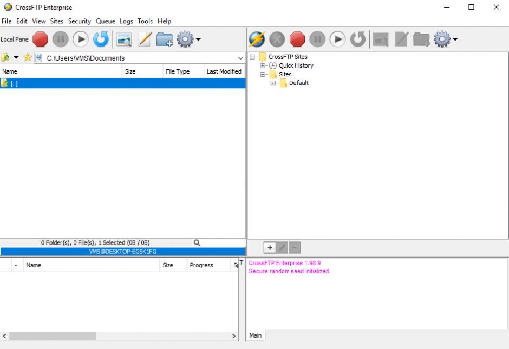The image size is (509, 349).
Task: Click the red Stop icon in Local Pane toolbar
Action: click(x=40, y=39)
